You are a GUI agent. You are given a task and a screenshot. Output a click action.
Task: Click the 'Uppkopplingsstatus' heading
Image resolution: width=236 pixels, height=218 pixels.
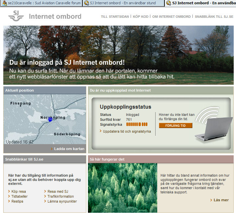pyautogui.click(x=125, y=107)
